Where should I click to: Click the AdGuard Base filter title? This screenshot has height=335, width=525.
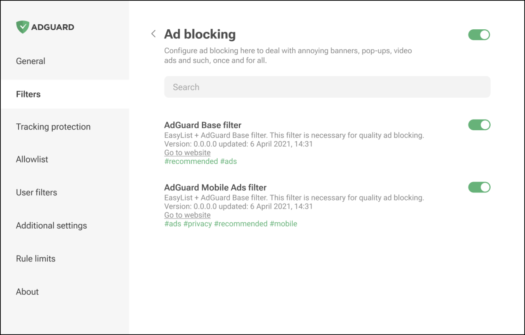click(x=203, y=125)
